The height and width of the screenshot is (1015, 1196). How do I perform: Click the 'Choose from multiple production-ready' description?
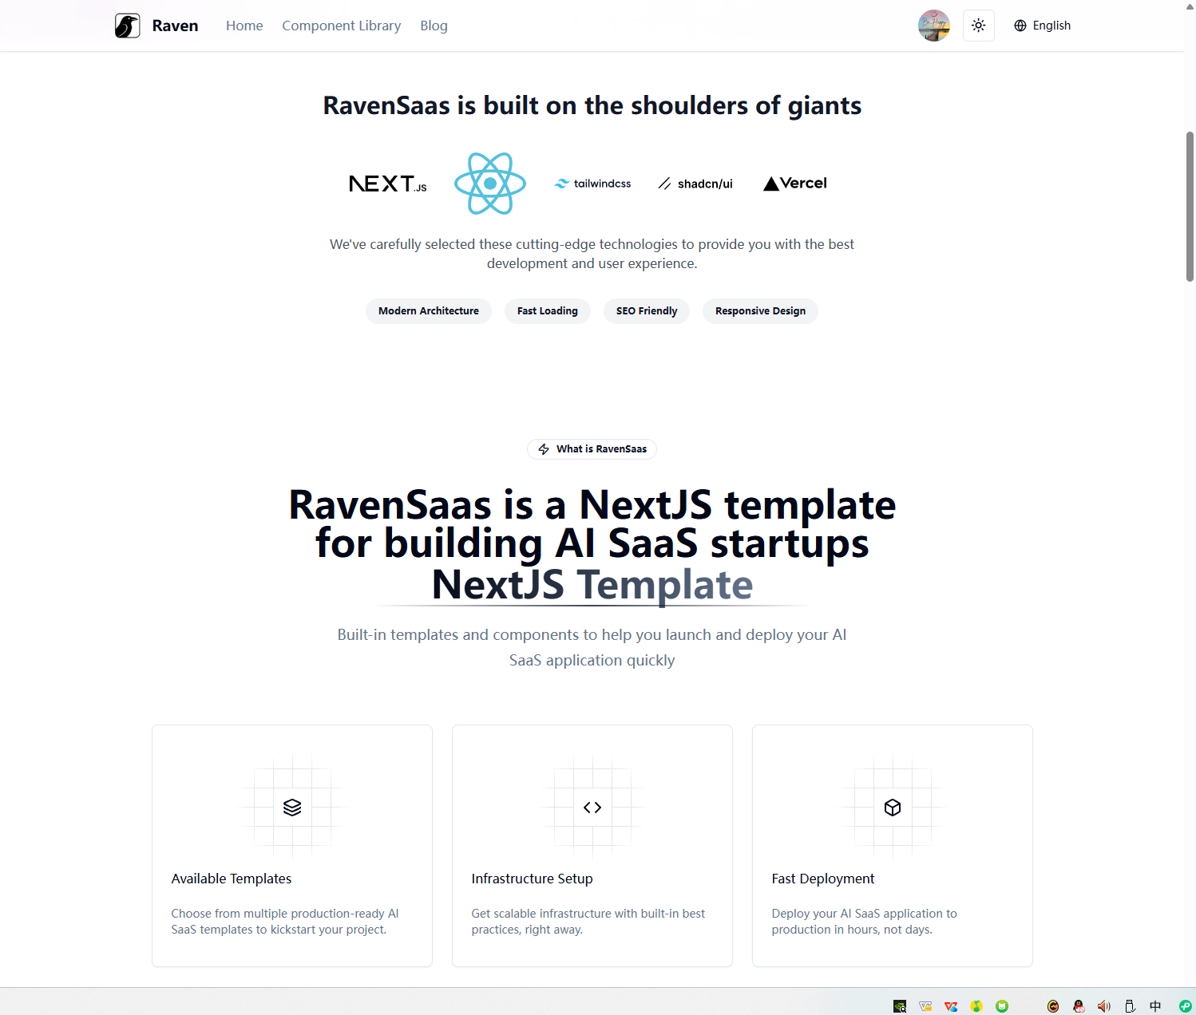tap(285, 922)
